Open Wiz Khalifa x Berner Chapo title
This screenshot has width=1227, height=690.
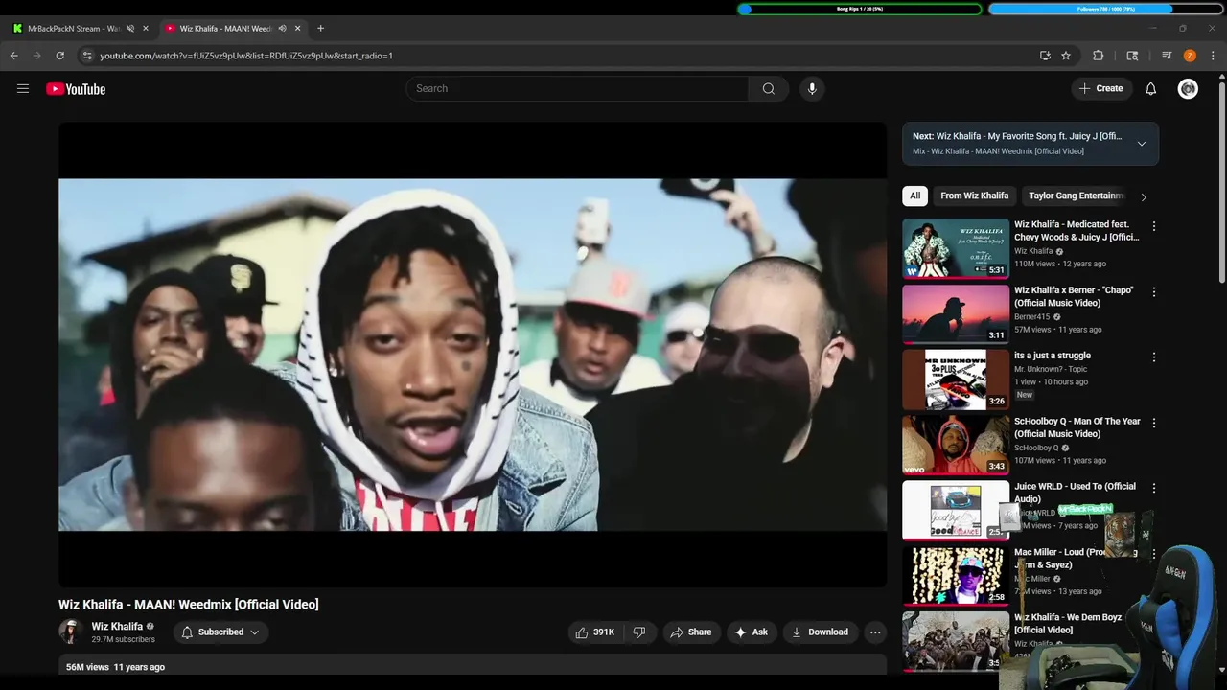click(x=1074, y=296)
